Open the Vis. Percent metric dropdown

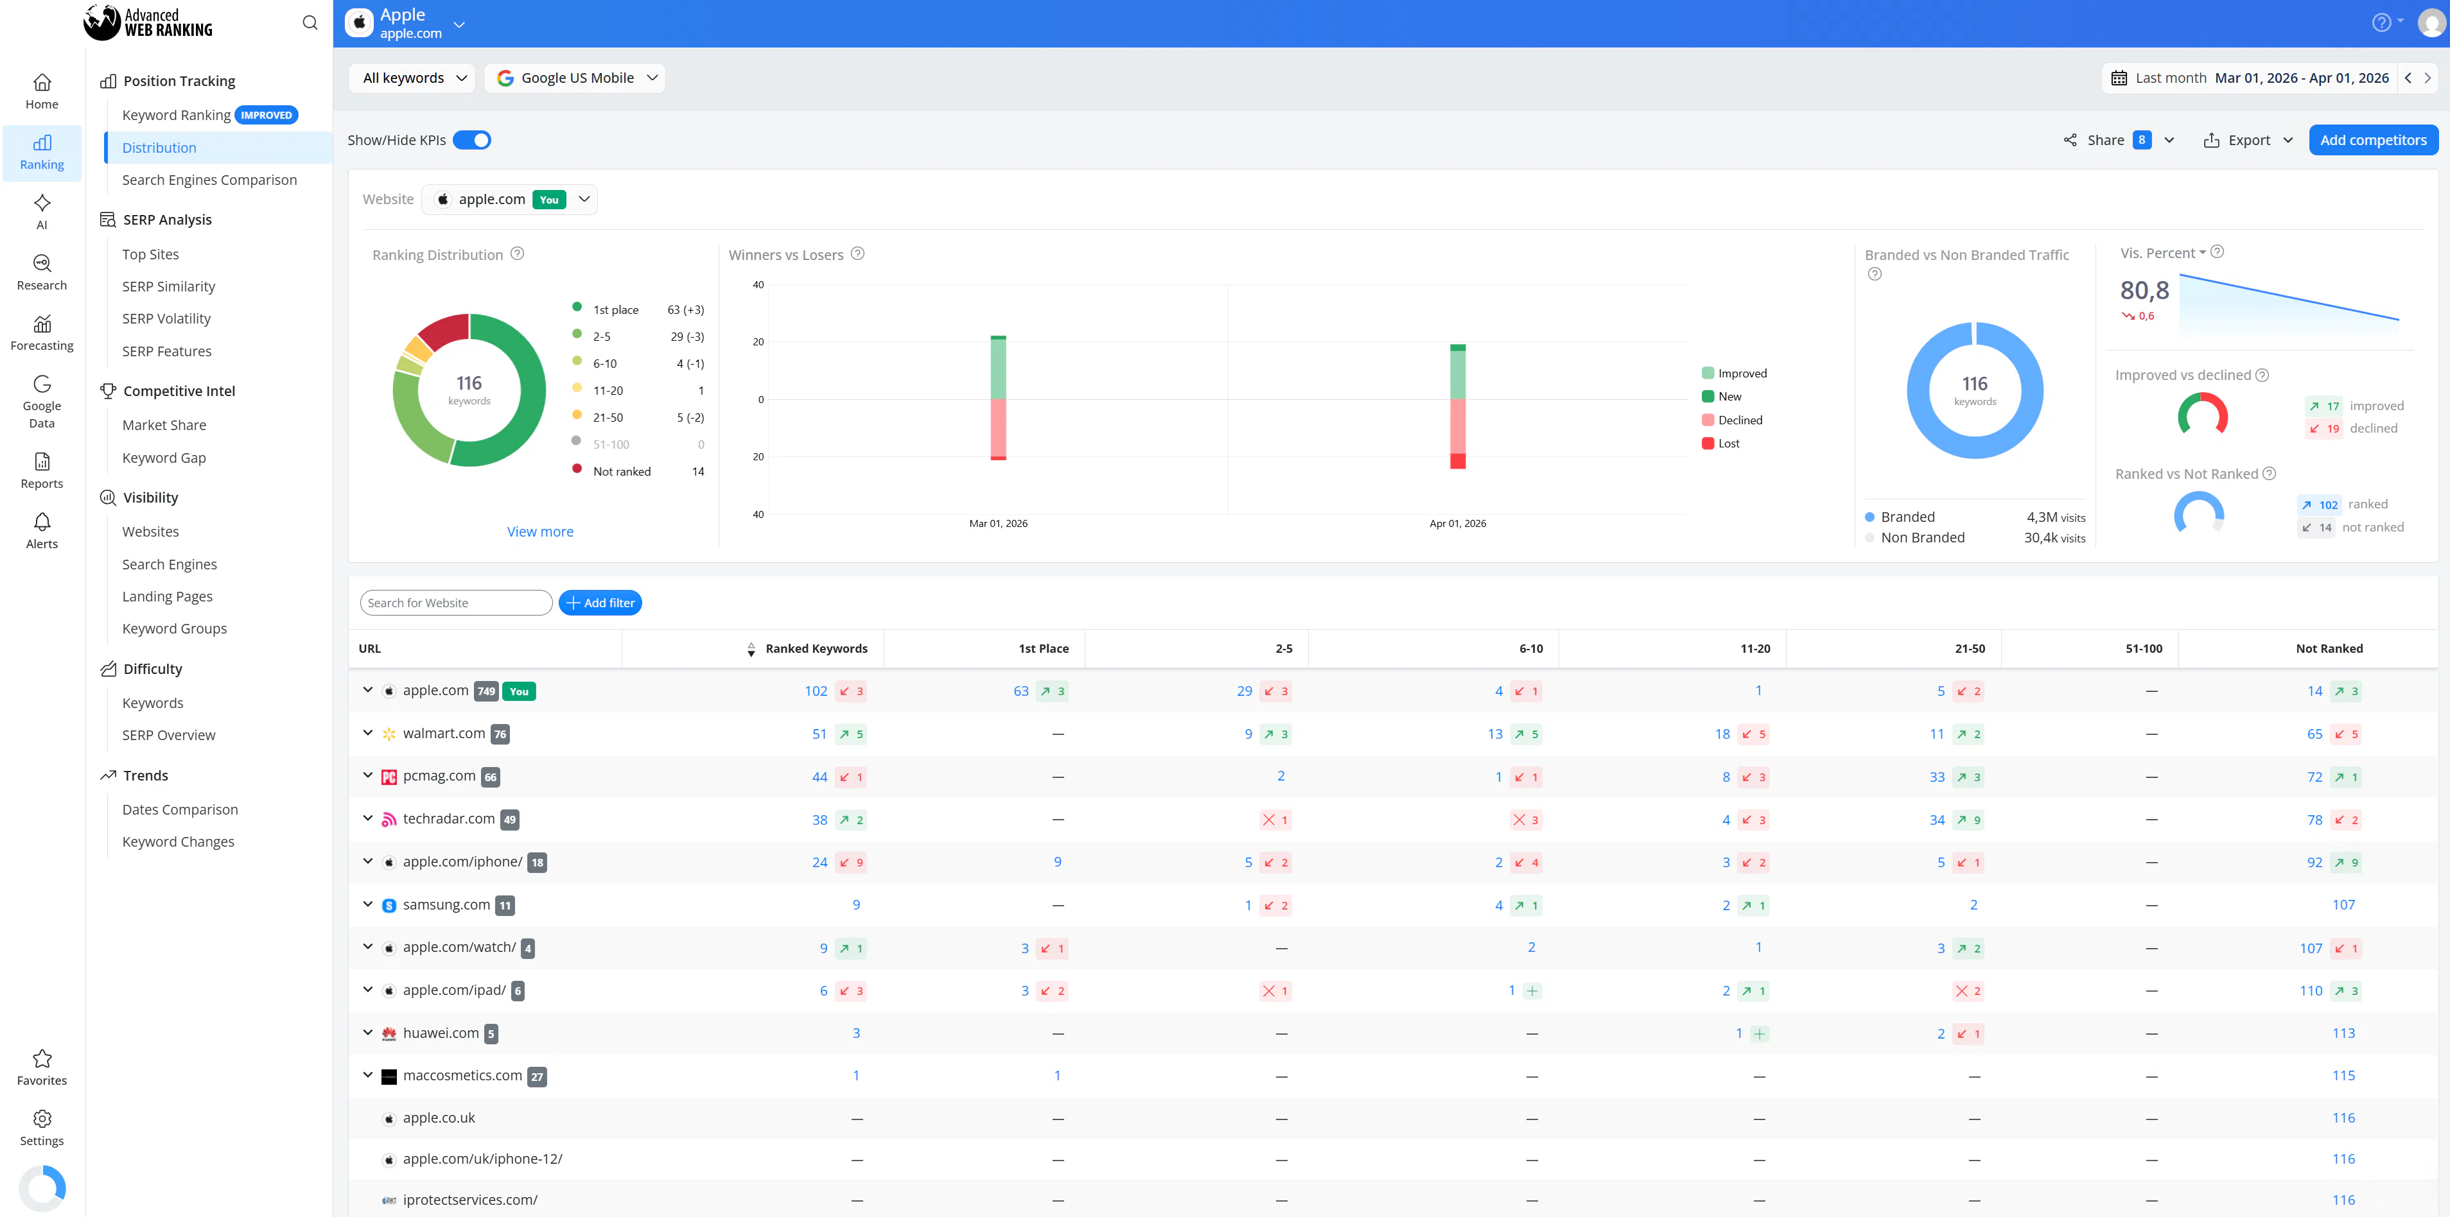(2163, 253)
